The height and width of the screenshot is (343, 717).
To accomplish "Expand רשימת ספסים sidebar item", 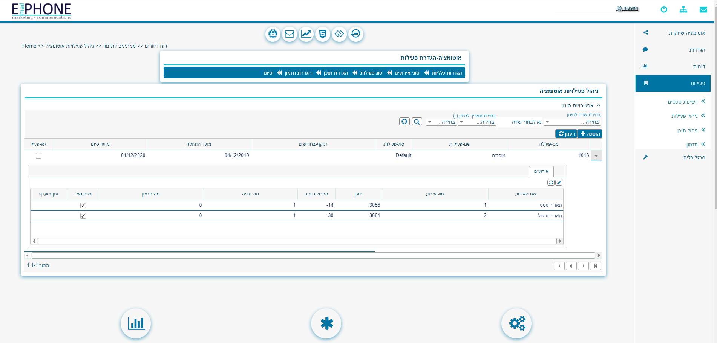I will [686, 102].
